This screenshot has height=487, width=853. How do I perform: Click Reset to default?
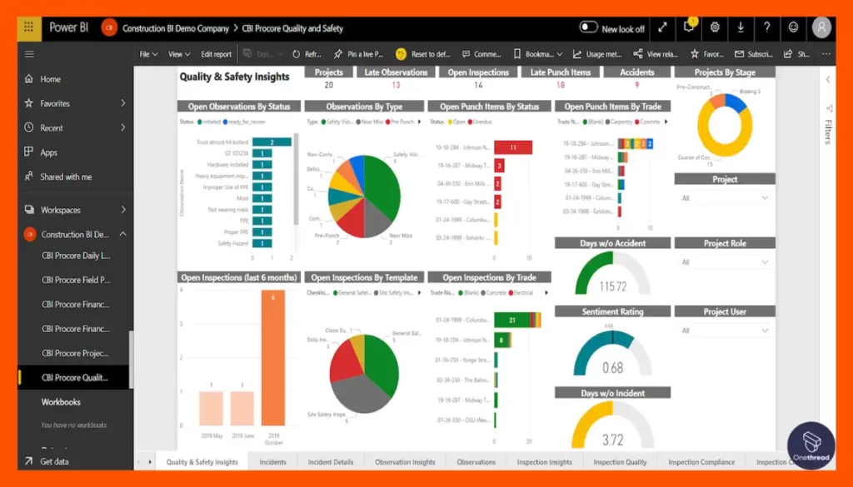pos(423,54)
